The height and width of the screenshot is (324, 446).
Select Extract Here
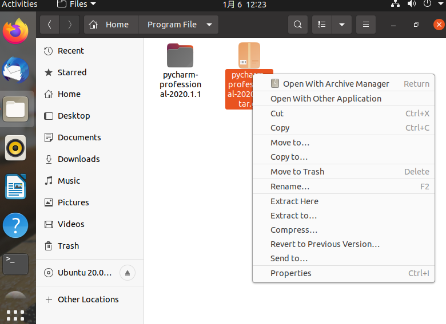pyautogui.click(x=344, y=201)
